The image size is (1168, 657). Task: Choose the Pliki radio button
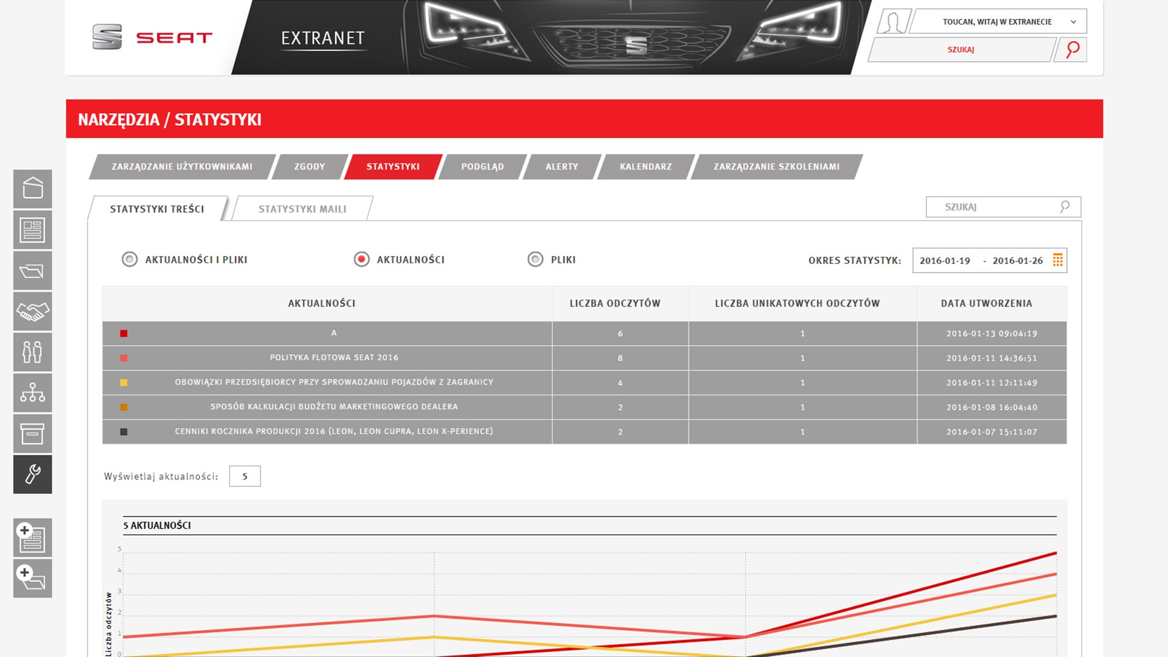[x=535, y=260]
